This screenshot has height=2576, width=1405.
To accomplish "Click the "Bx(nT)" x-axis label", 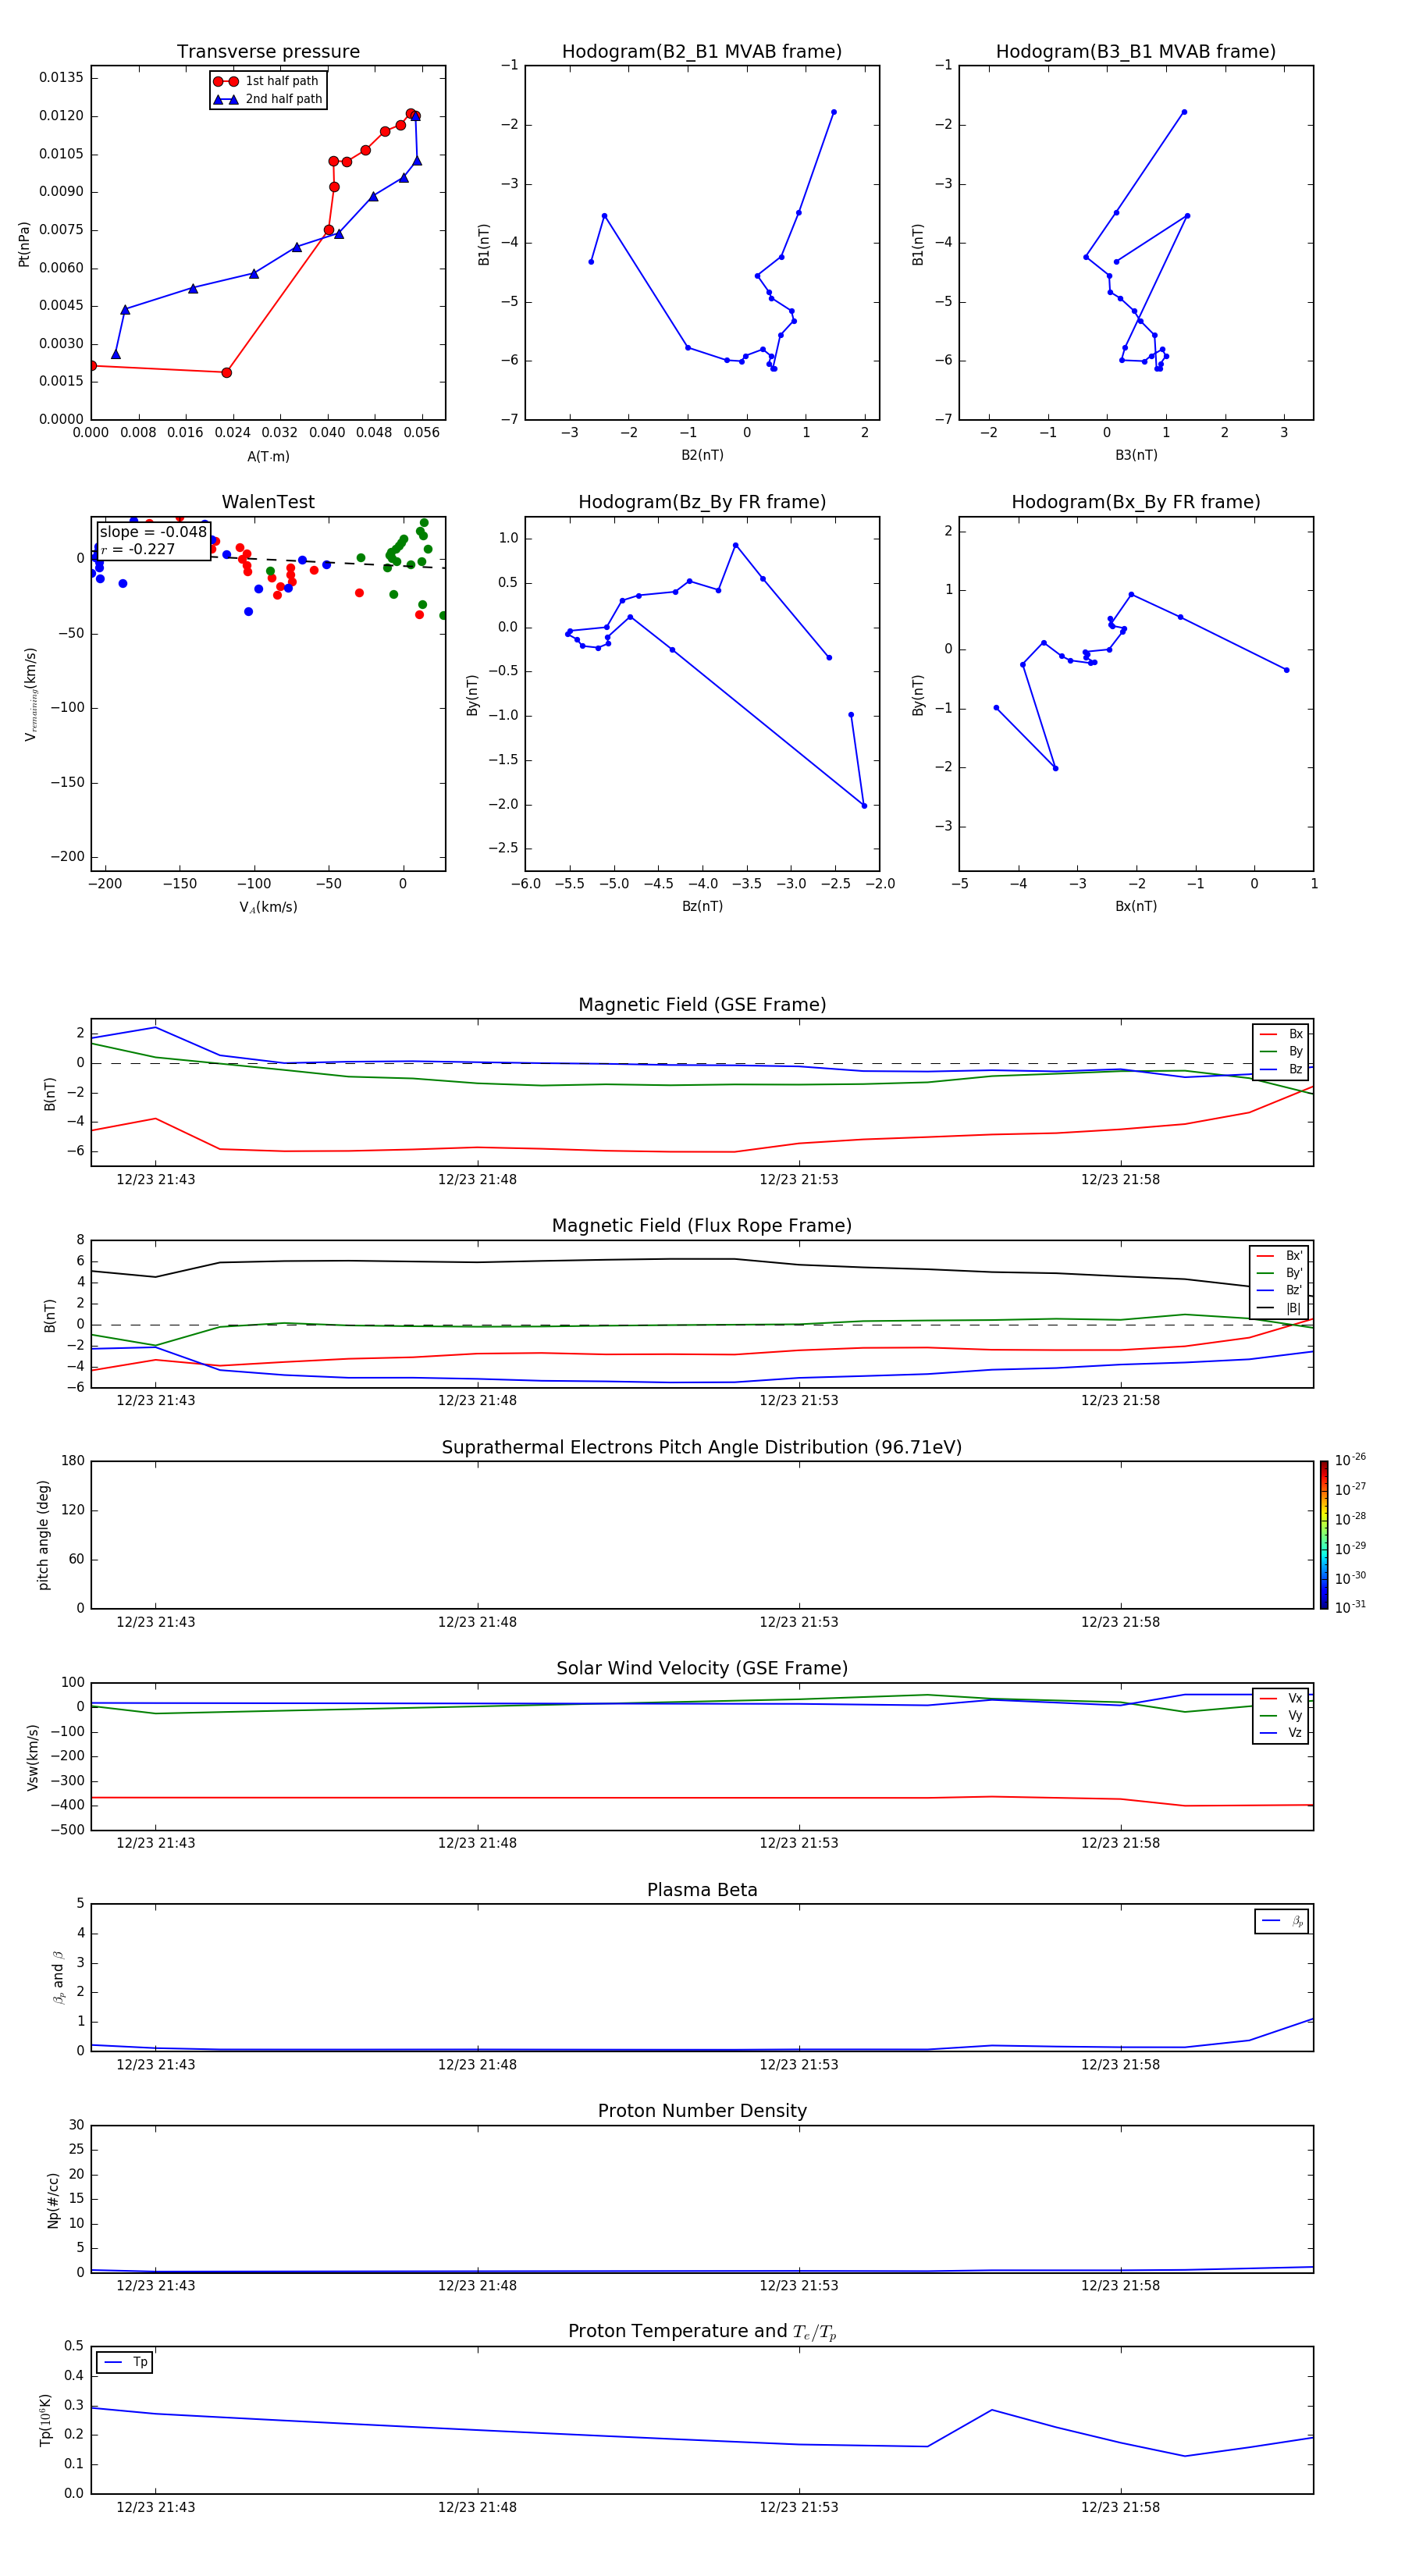I will click(x=1136, y=906).
